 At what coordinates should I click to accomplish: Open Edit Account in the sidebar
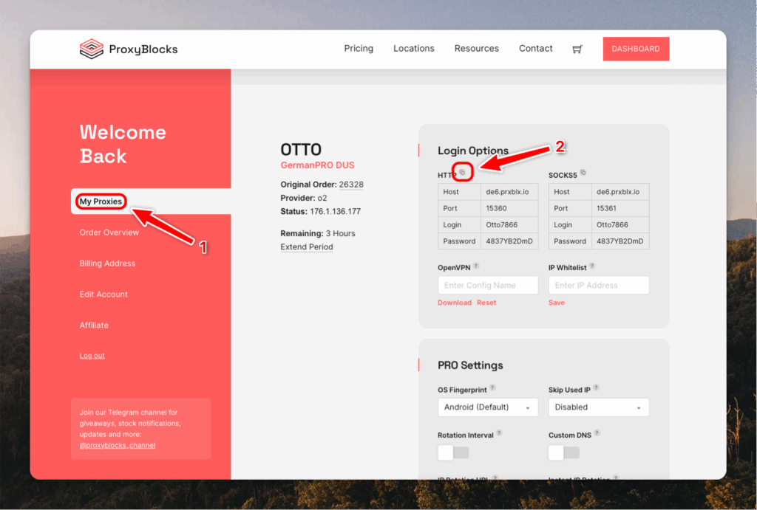103,294
